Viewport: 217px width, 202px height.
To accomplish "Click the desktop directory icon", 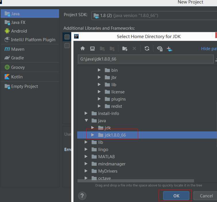I will coord(92,48).
